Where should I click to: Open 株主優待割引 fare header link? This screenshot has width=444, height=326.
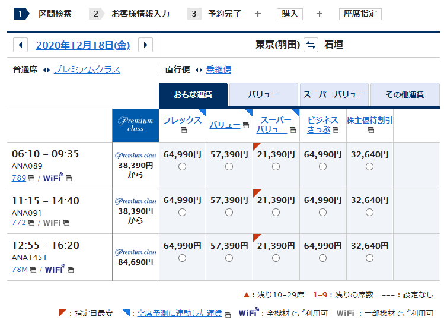[369, 121]
